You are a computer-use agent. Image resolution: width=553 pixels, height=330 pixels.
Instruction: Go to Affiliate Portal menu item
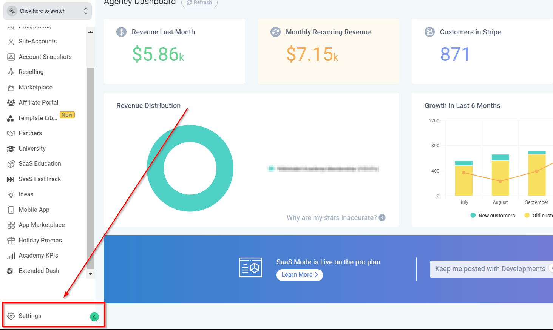tap(38, 103)
